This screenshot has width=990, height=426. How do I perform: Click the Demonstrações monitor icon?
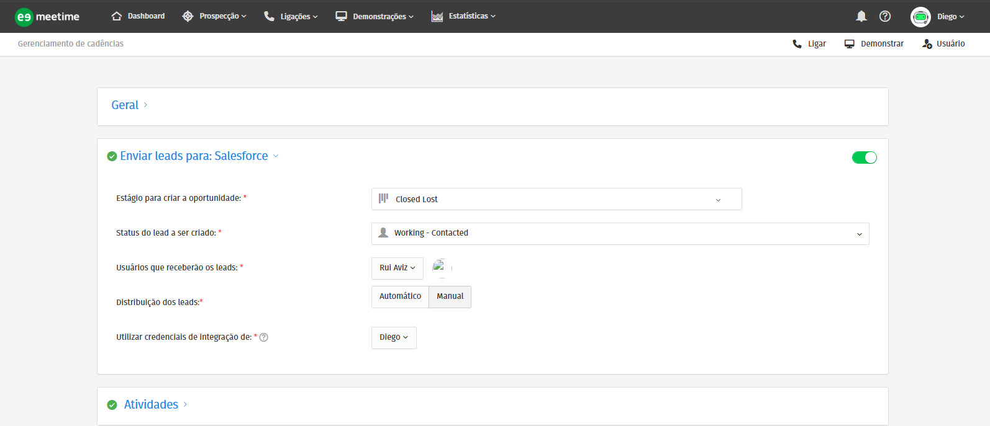(341, 16)
